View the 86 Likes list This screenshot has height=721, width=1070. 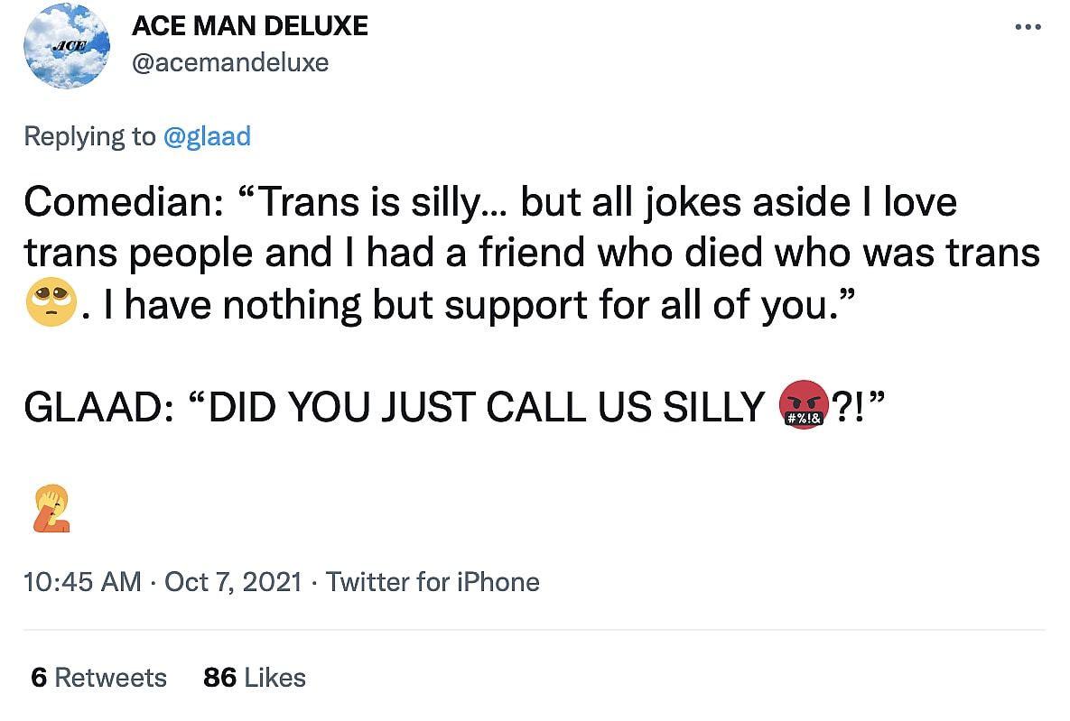pos(255,678)
